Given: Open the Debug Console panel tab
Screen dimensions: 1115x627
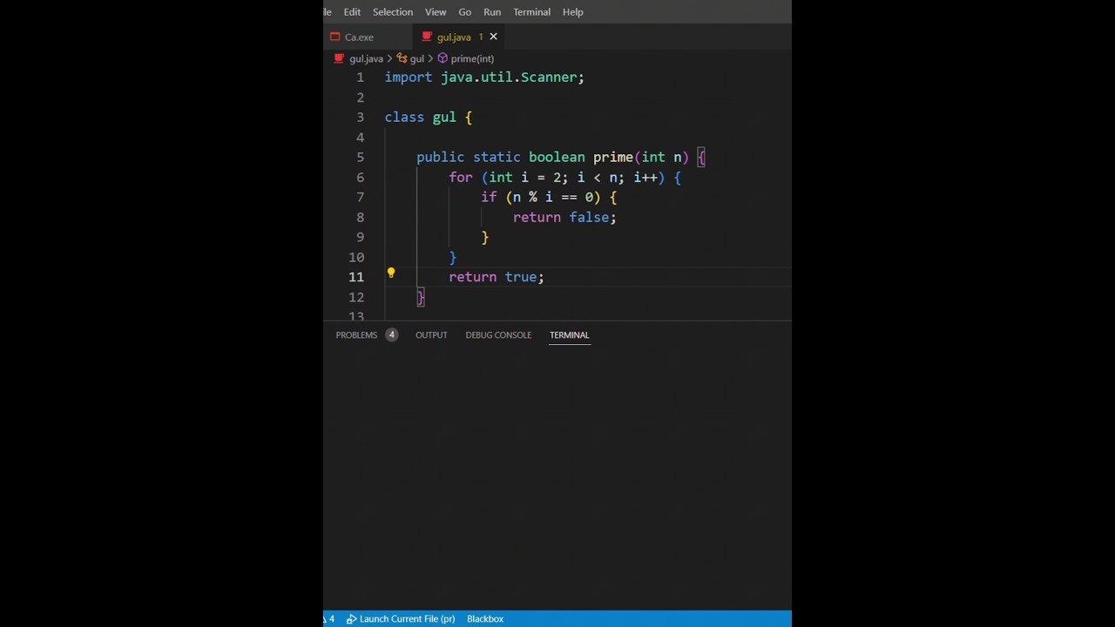Looking at the screenshot, I should (x=498, y=335).
